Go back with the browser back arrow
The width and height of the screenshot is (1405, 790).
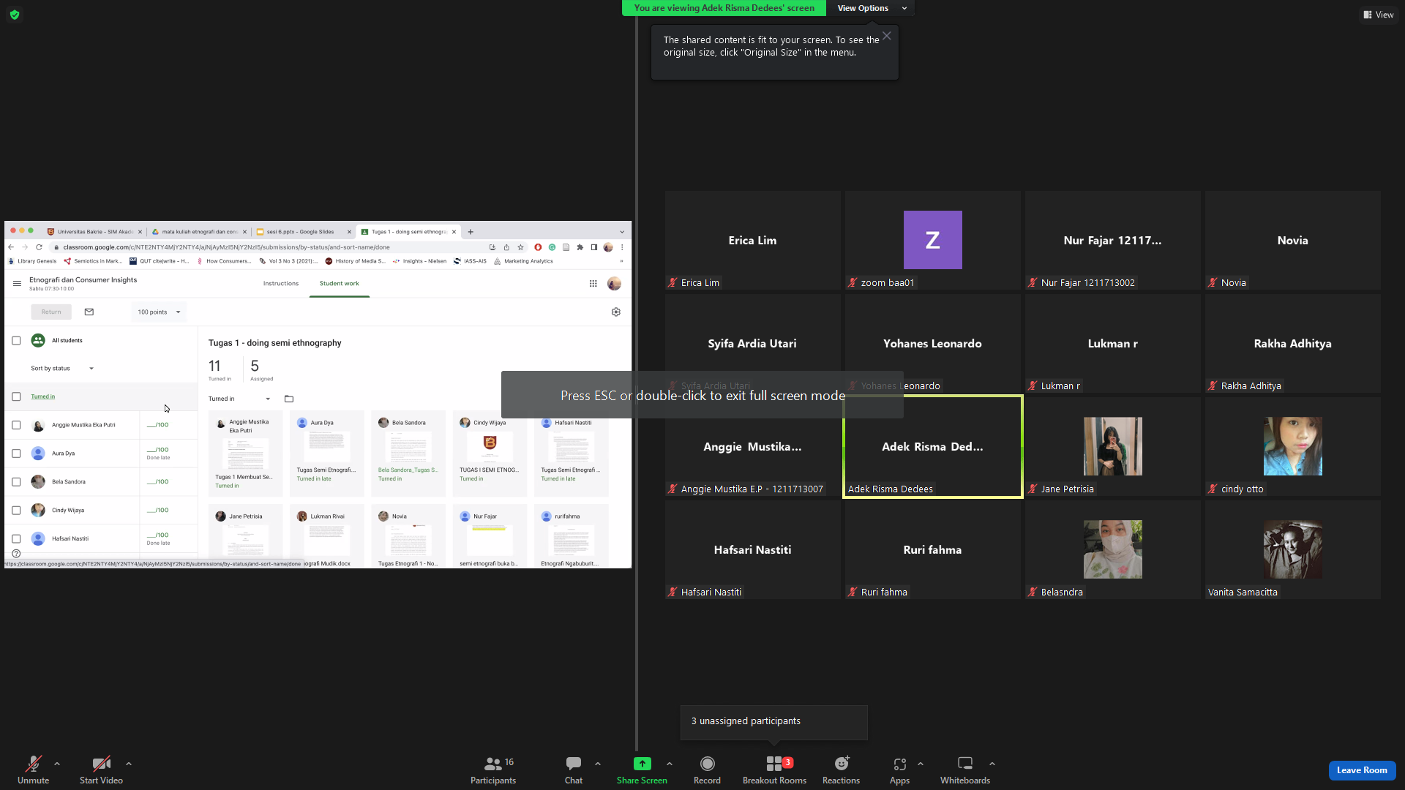click(x=11, y=247)
